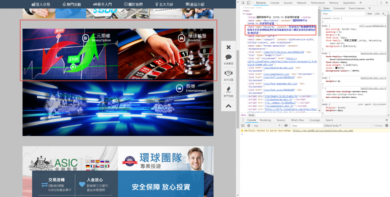This screenshot has height=197, width=390.
Task: Clear the console with the ban icon
Action: point(249,125)
